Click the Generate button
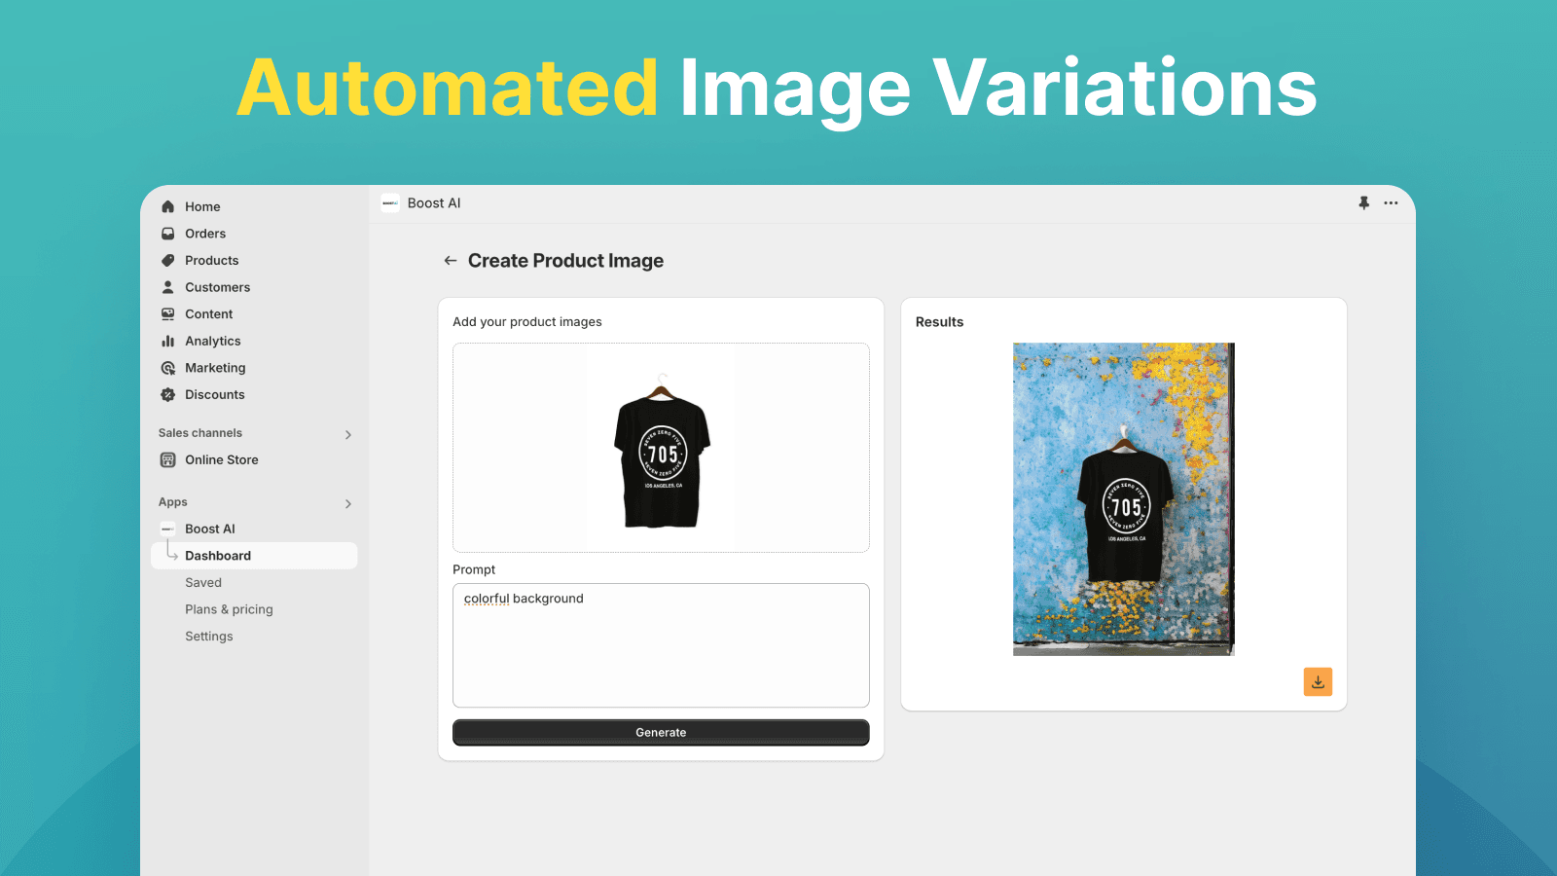Viewport: 1557px width, 876px height. click(x=661, y=732)
